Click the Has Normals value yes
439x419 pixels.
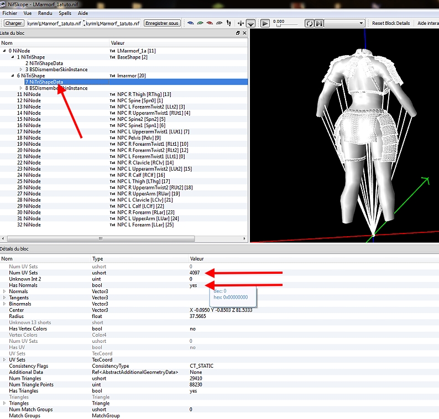coord(193,285)
